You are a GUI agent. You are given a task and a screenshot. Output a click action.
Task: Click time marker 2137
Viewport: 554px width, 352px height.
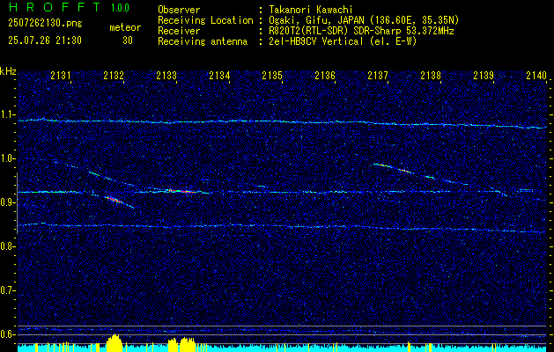click(x=378, y=75)
